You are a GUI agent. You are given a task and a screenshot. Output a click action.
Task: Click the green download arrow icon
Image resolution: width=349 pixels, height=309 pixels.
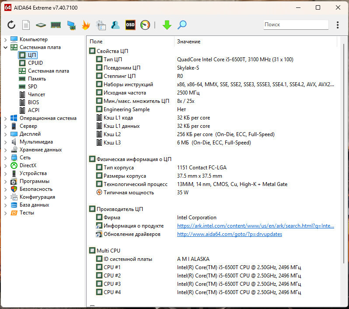[x=167, y=25]
